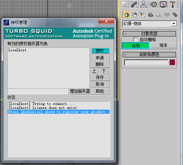Select the Lights category icon

pyautogui.click(x=143, y=15)
